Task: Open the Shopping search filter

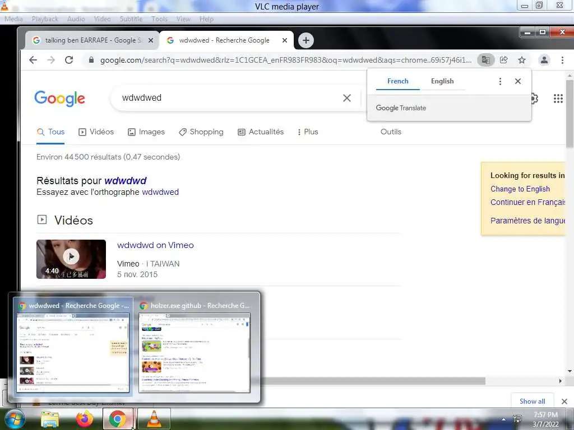Action: tap(201, 132)
